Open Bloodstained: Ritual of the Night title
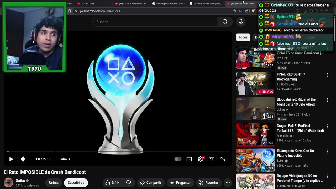 296,102
